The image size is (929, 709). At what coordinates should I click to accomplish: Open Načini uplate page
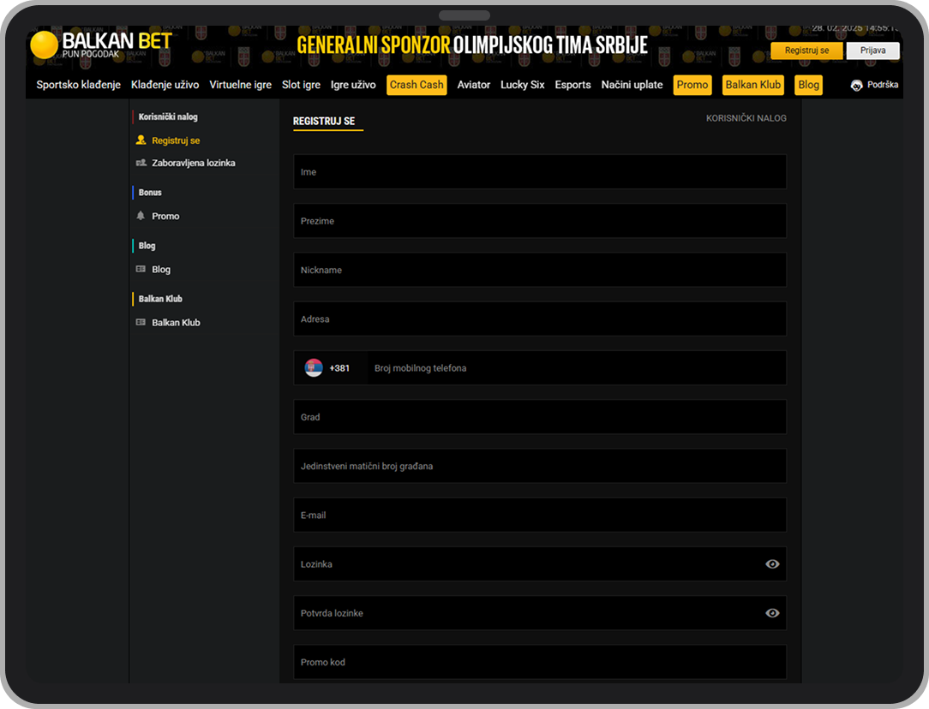(x=632, y=85)
